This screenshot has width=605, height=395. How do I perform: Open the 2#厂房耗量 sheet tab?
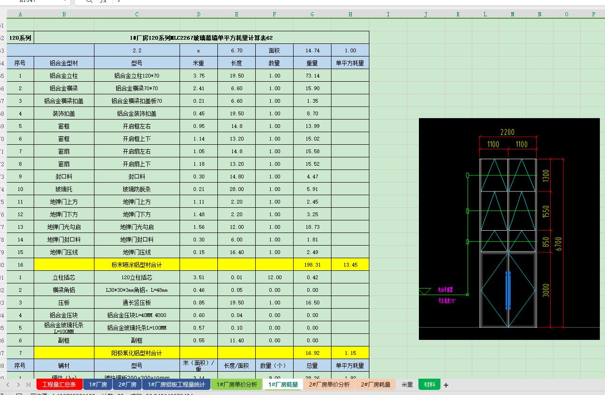point(375,385)
